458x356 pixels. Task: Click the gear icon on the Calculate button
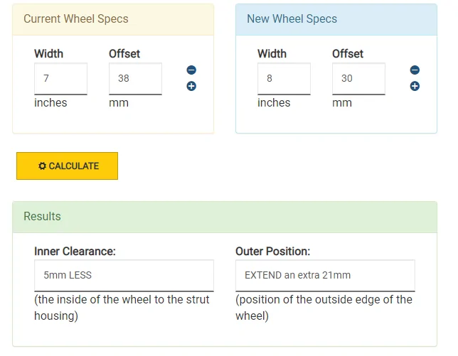coord(42,166)
